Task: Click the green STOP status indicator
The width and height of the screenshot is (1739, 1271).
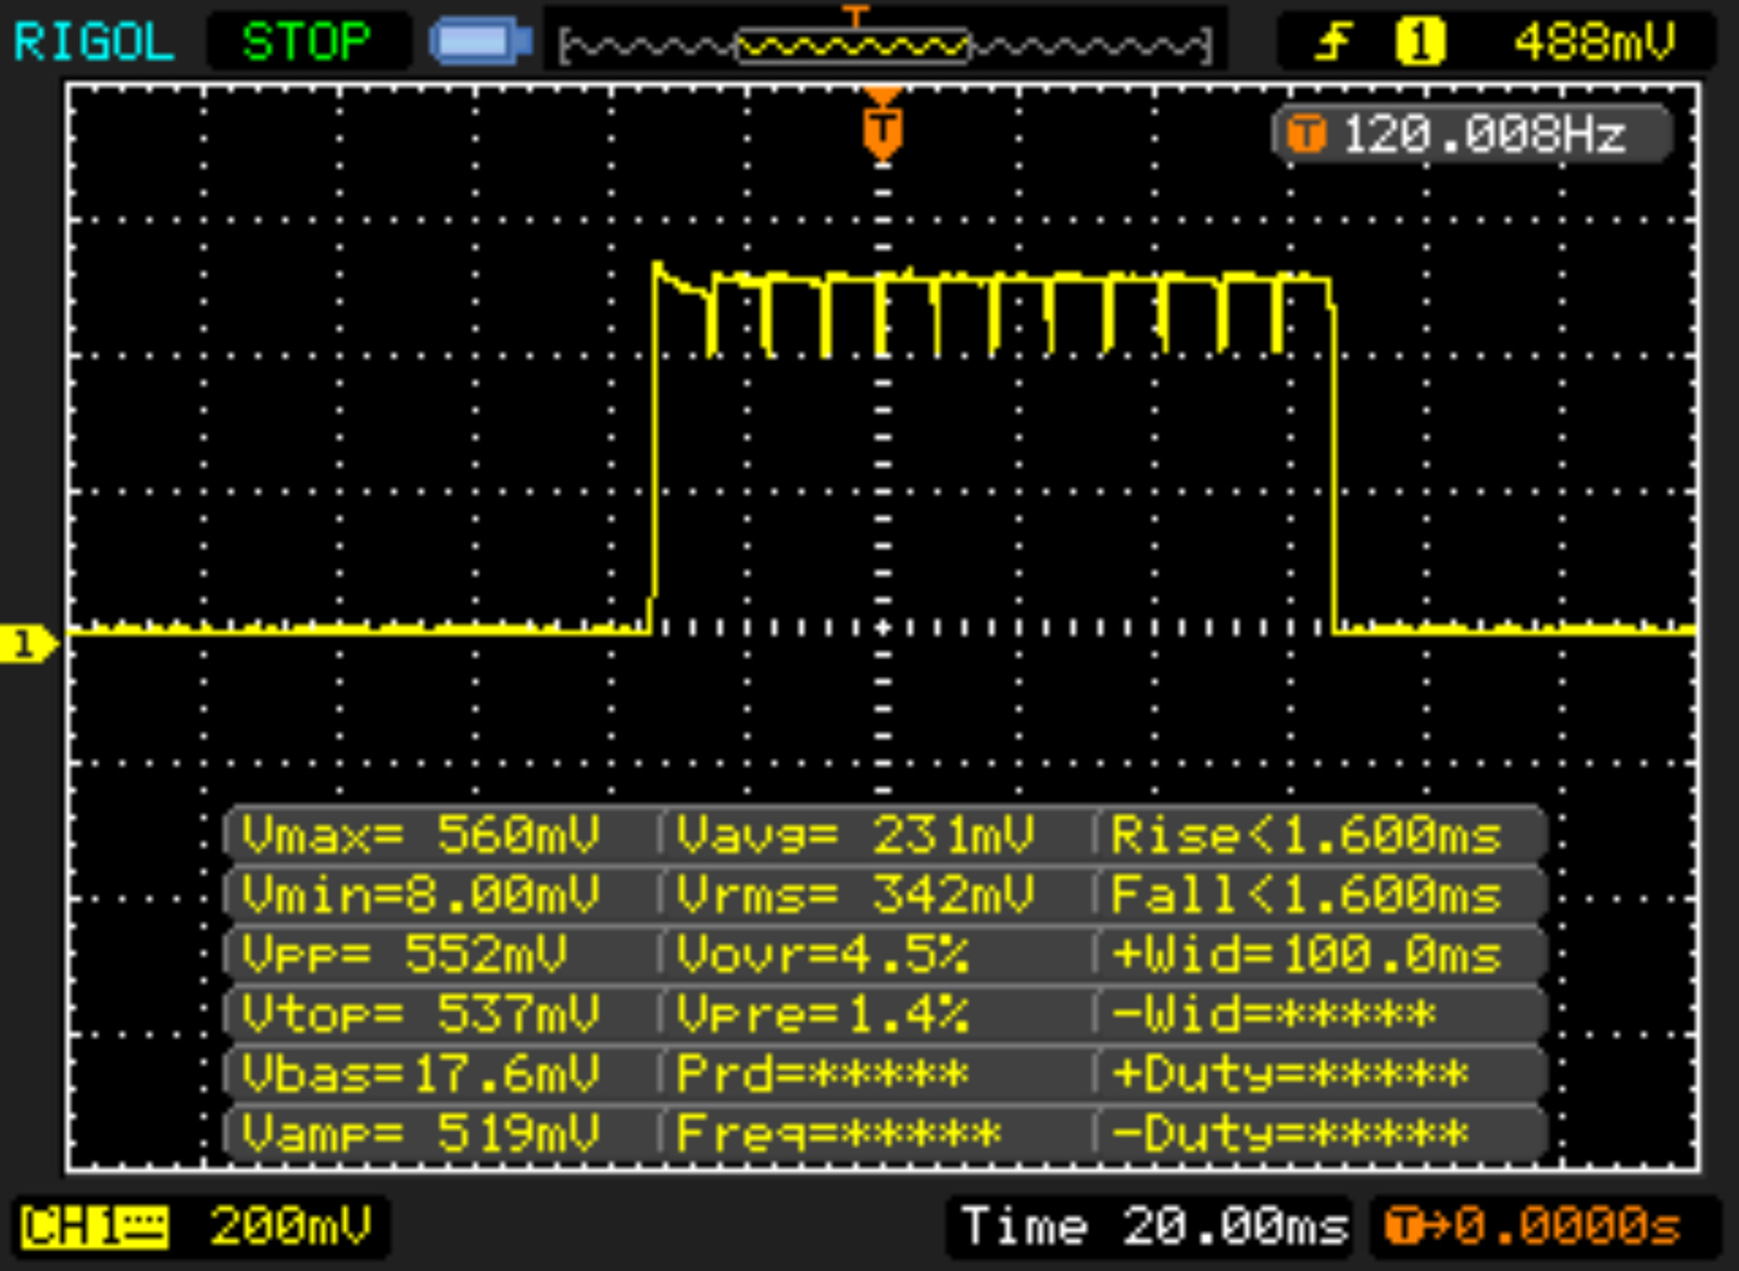Action: click(307, 43)
